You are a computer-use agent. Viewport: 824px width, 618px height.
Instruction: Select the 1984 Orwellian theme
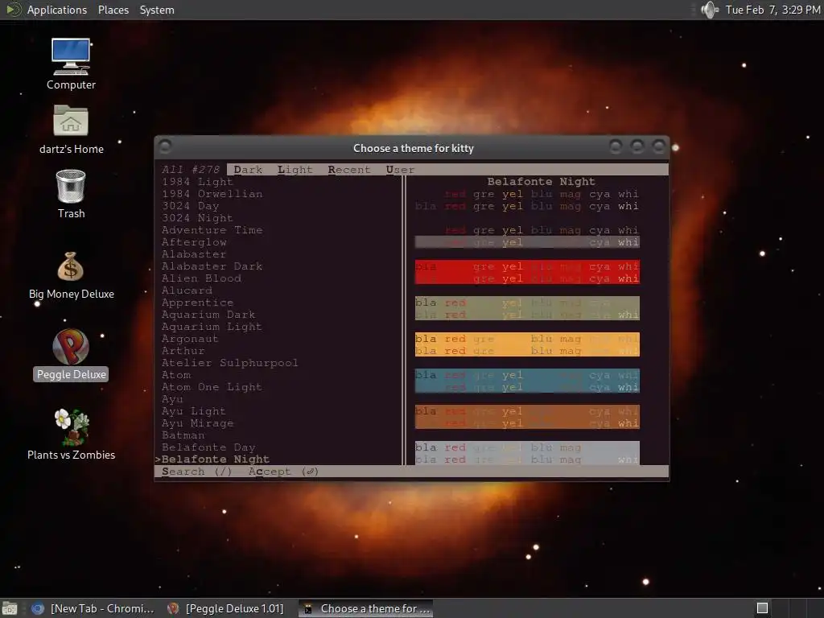(x=212, y=194)
